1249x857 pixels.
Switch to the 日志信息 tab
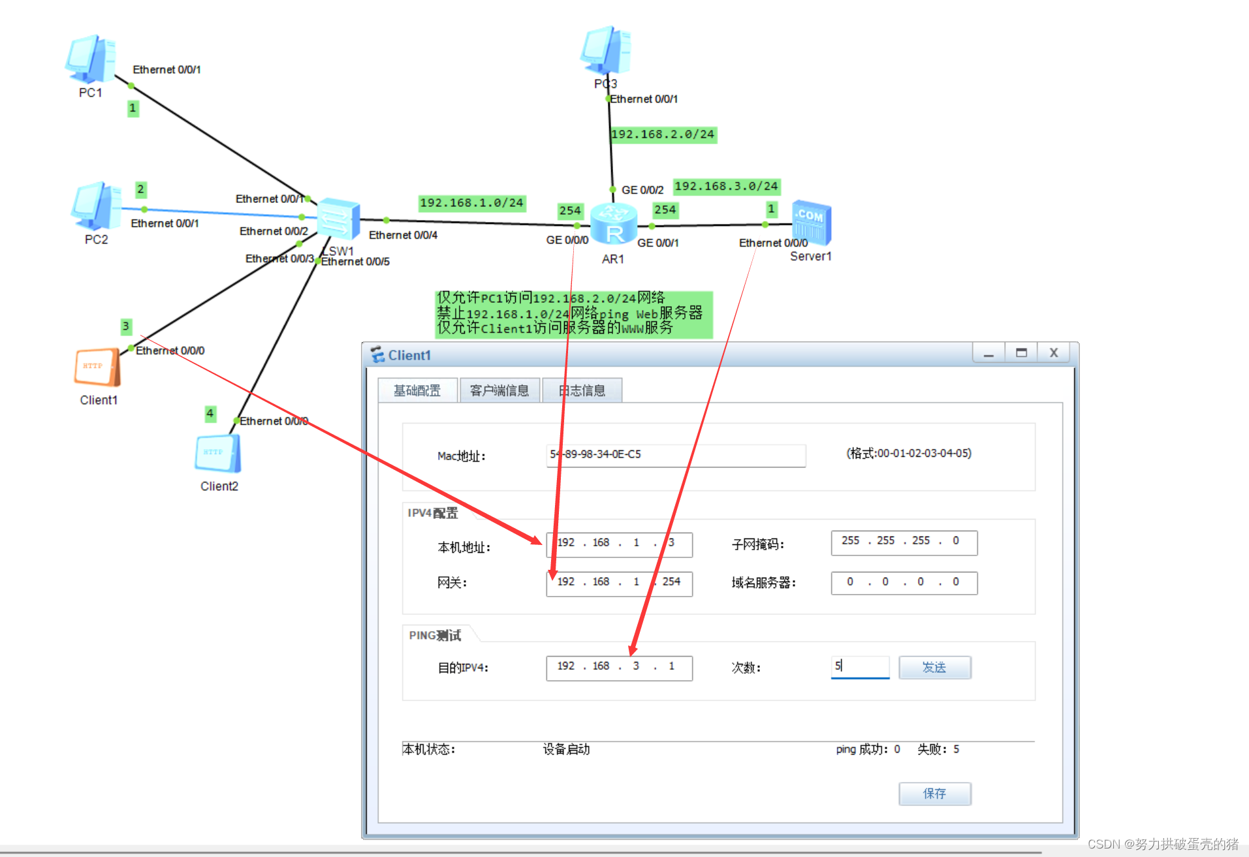(x=582, y=390)
